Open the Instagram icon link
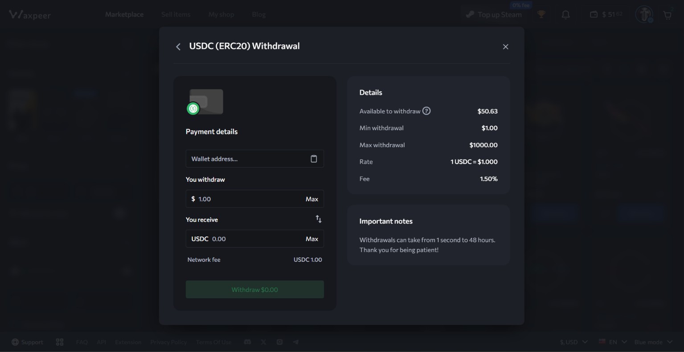The height and width of the screenshot is (352, 684). tap(279, 342)
